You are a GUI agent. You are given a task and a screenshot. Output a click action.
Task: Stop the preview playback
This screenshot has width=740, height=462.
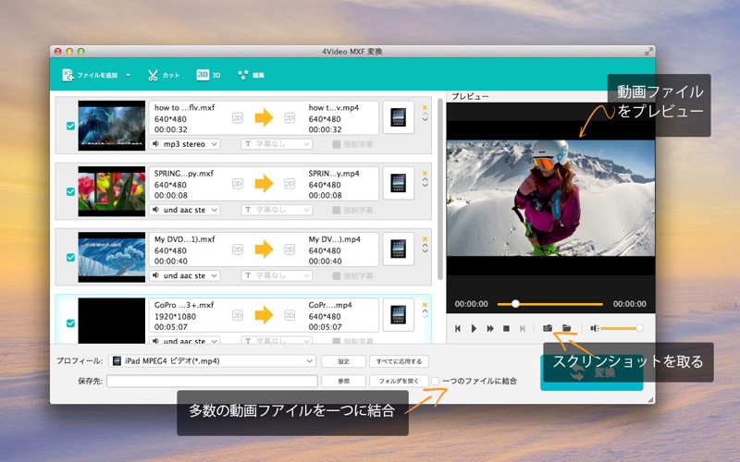(x=506, y=329)
